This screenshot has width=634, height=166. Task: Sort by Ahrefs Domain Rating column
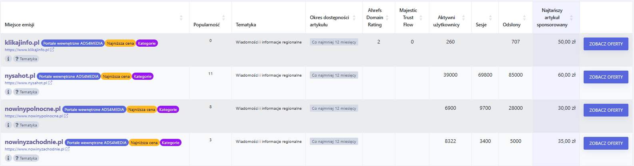[387, 18]
